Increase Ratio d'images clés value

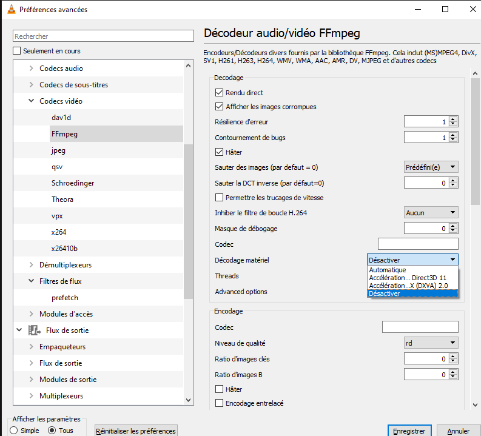pyautogui.click(x=452, y=356)
